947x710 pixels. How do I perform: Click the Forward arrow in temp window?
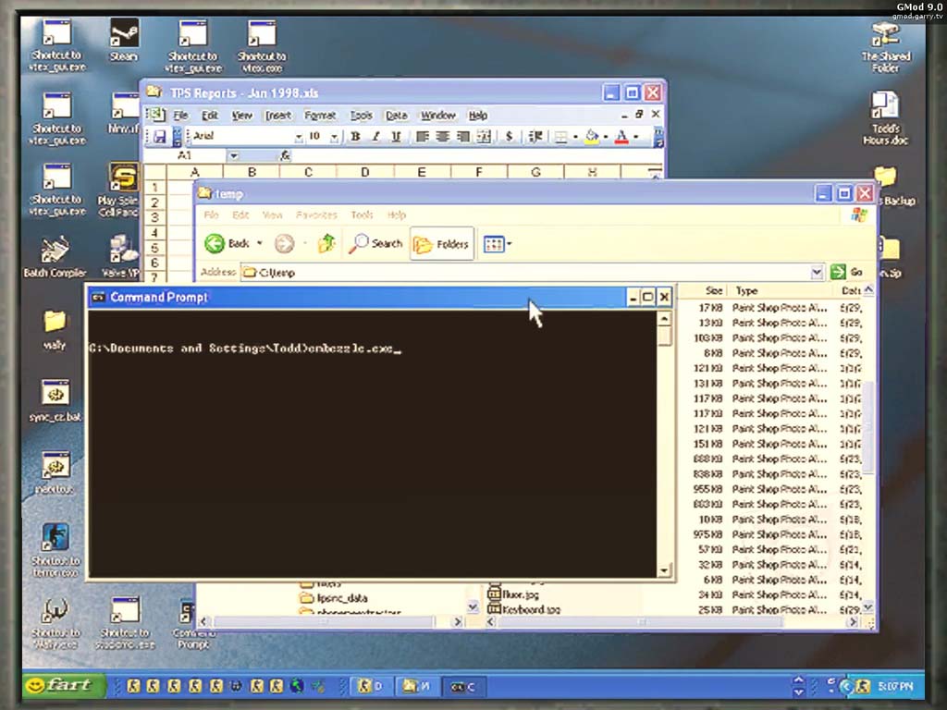[x=285, y=243]
